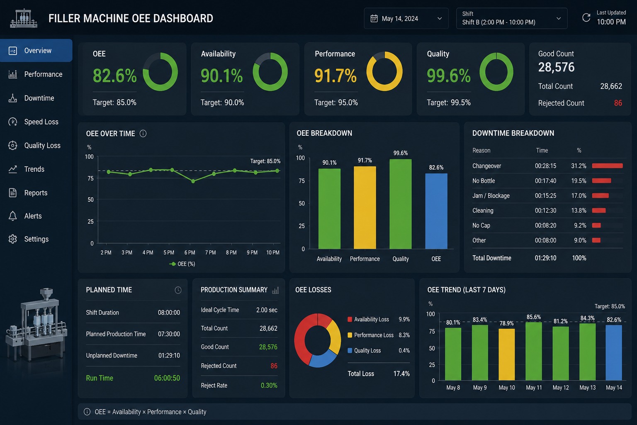637x425 pixels.
Task: Open Quality Loss from the sidebar
Action: (36, 145)
